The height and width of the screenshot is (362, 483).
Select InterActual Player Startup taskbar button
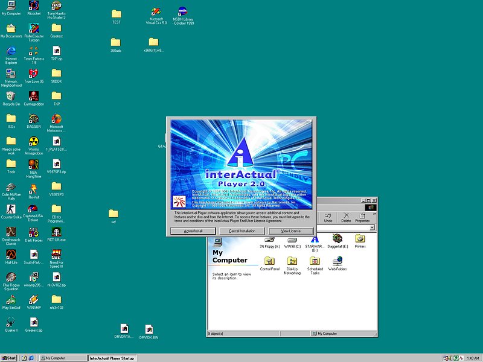click(112, 358)
